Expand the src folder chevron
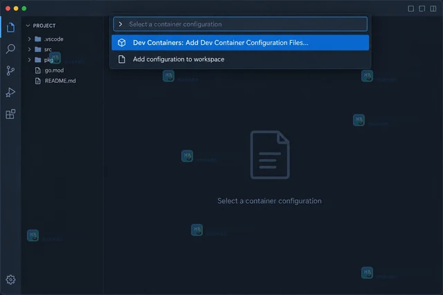The width and height of the screenshot is (443, 295). [x=29, y=49]
